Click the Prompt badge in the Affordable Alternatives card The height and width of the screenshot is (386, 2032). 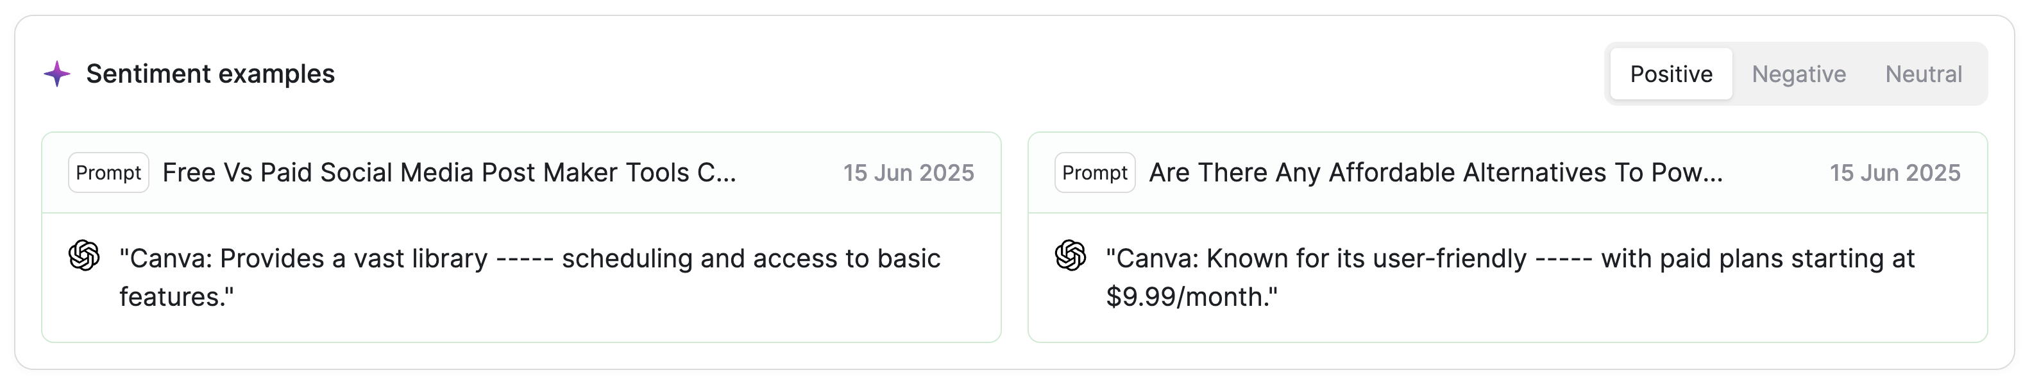[1095, 172]
